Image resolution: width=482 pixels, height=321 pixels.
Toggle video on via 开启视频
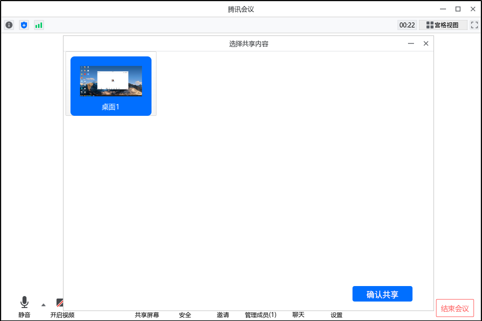62,315
